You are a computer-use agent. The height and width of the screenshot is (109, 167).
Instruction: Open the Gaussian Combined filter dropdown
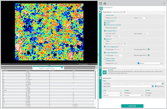tap(117, 44)
